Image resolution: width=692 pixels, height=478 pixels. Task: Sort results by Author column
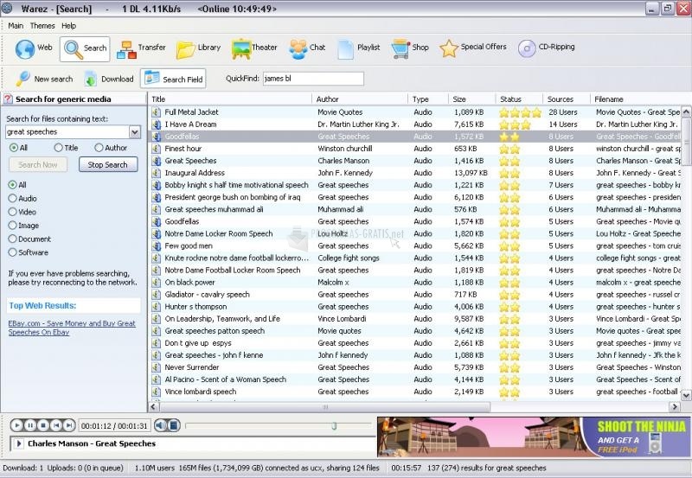[360, 99]
